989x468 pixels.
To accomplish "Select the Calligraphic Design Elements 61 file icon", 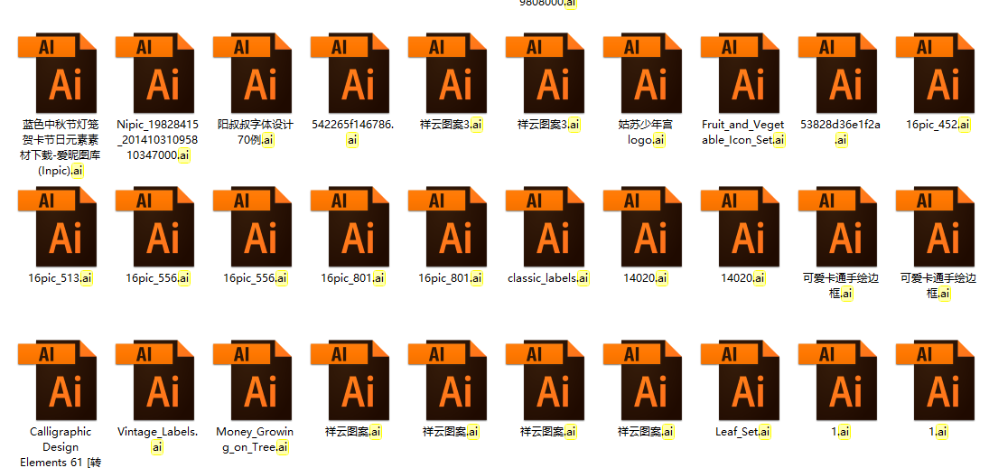I will click(x=58, y=380).
